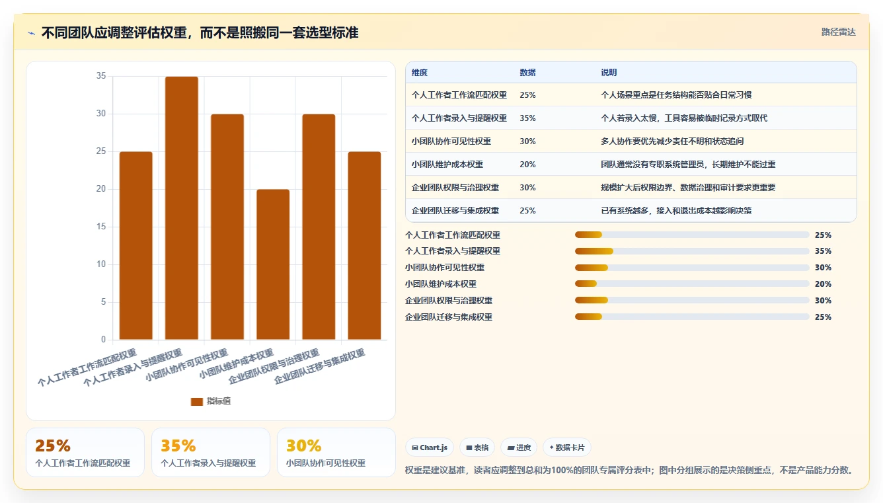Click x-axis label 小团队维护成本权重 under the chart

(x=236, y=364)
